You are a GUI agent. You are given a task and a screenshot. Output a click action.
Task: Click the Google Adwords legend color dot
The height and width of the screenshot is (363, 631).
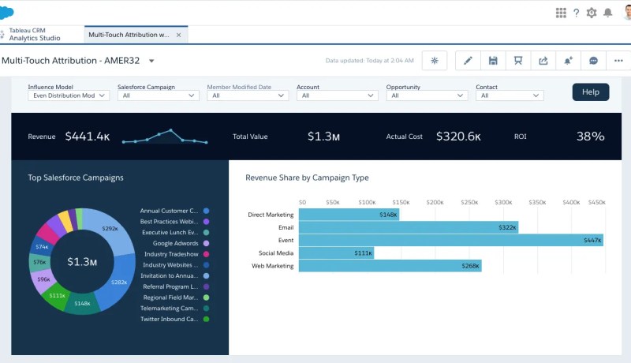pos(206,244)
